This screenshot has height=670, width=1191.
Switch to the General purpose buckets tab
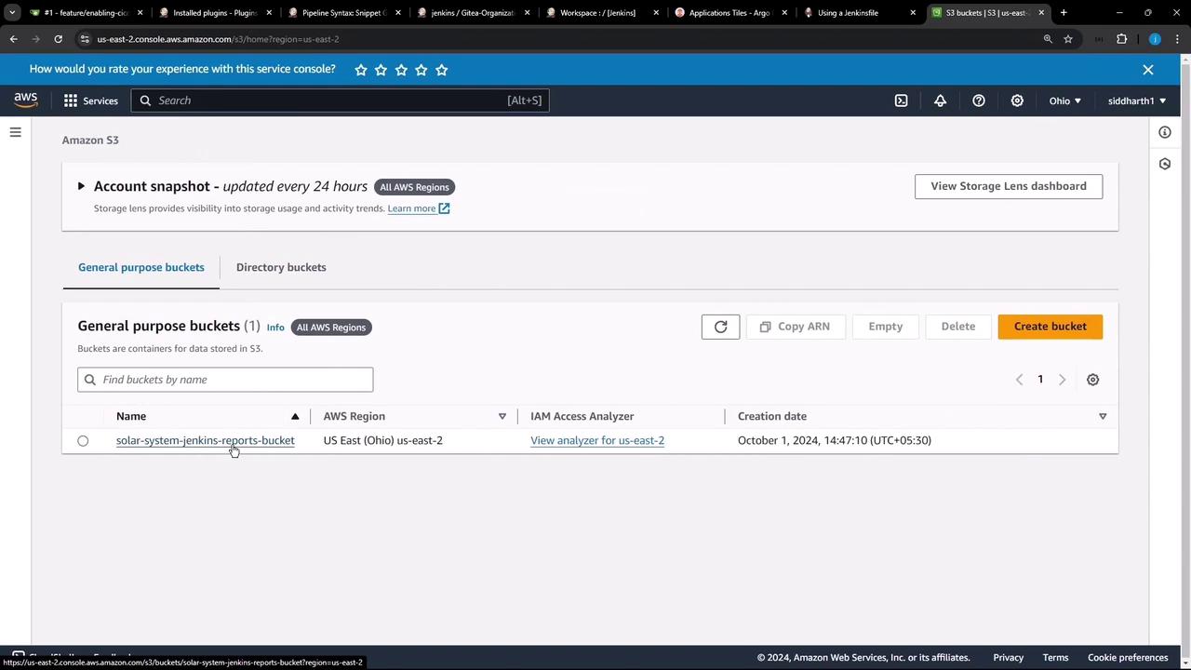point(141,267)
